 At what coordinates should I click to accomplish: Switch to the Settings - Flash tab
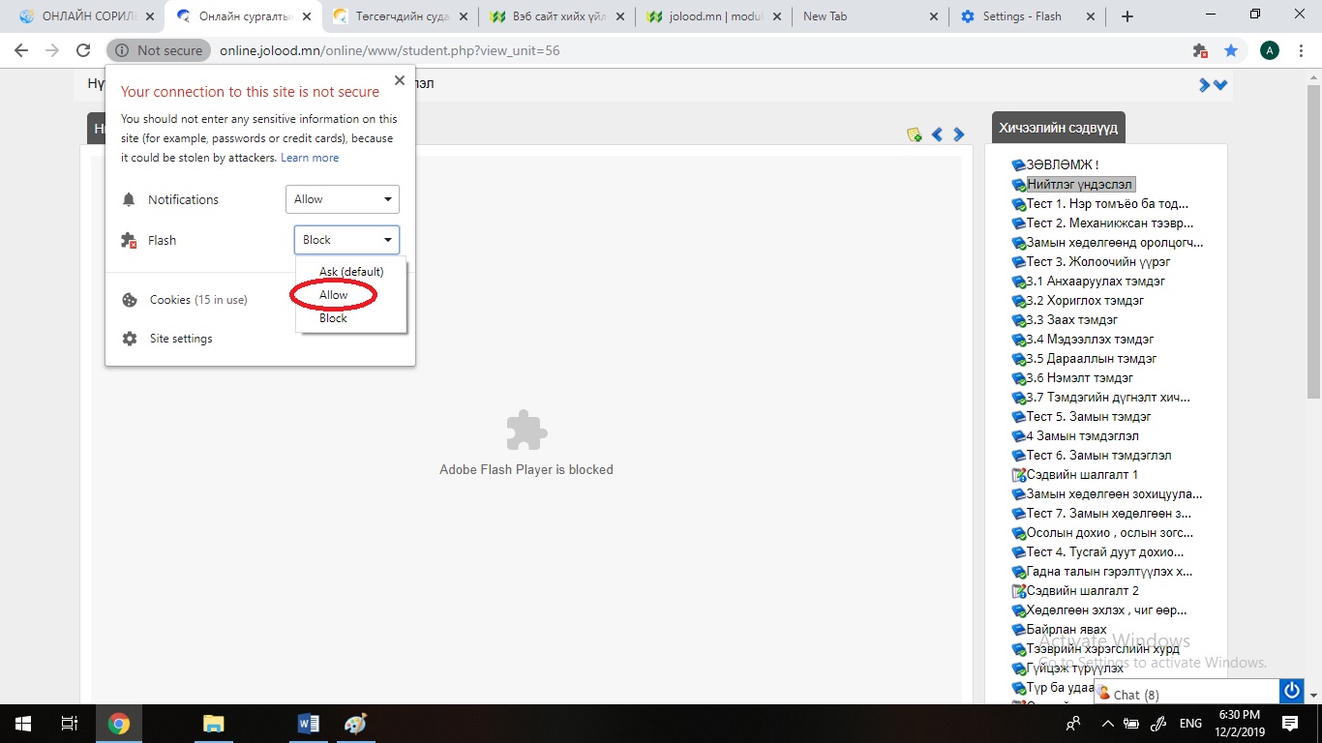tap(1021, 16)
